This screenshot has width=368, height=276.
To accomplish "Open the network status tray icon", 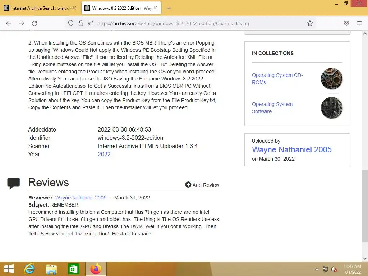I will (325, 269).
